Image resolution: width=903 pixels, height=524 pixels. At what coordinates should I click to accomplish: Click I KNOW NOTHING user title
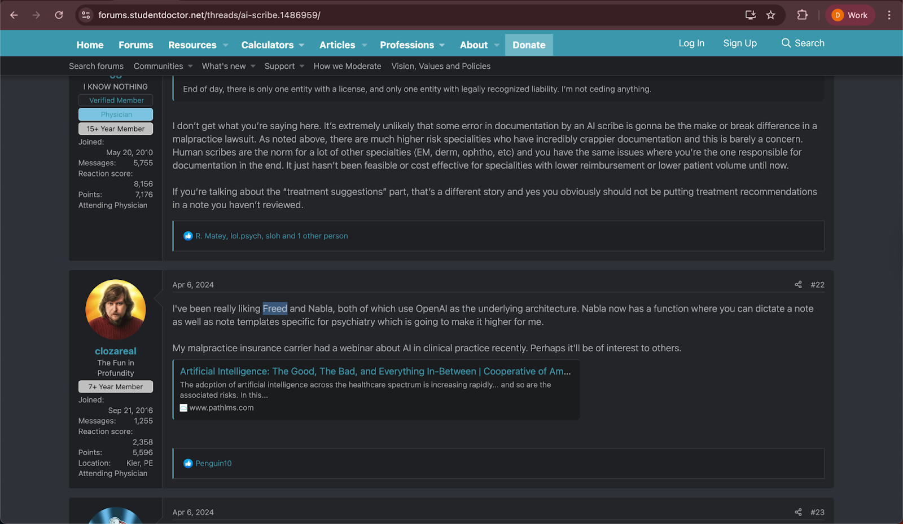point(116,87)
